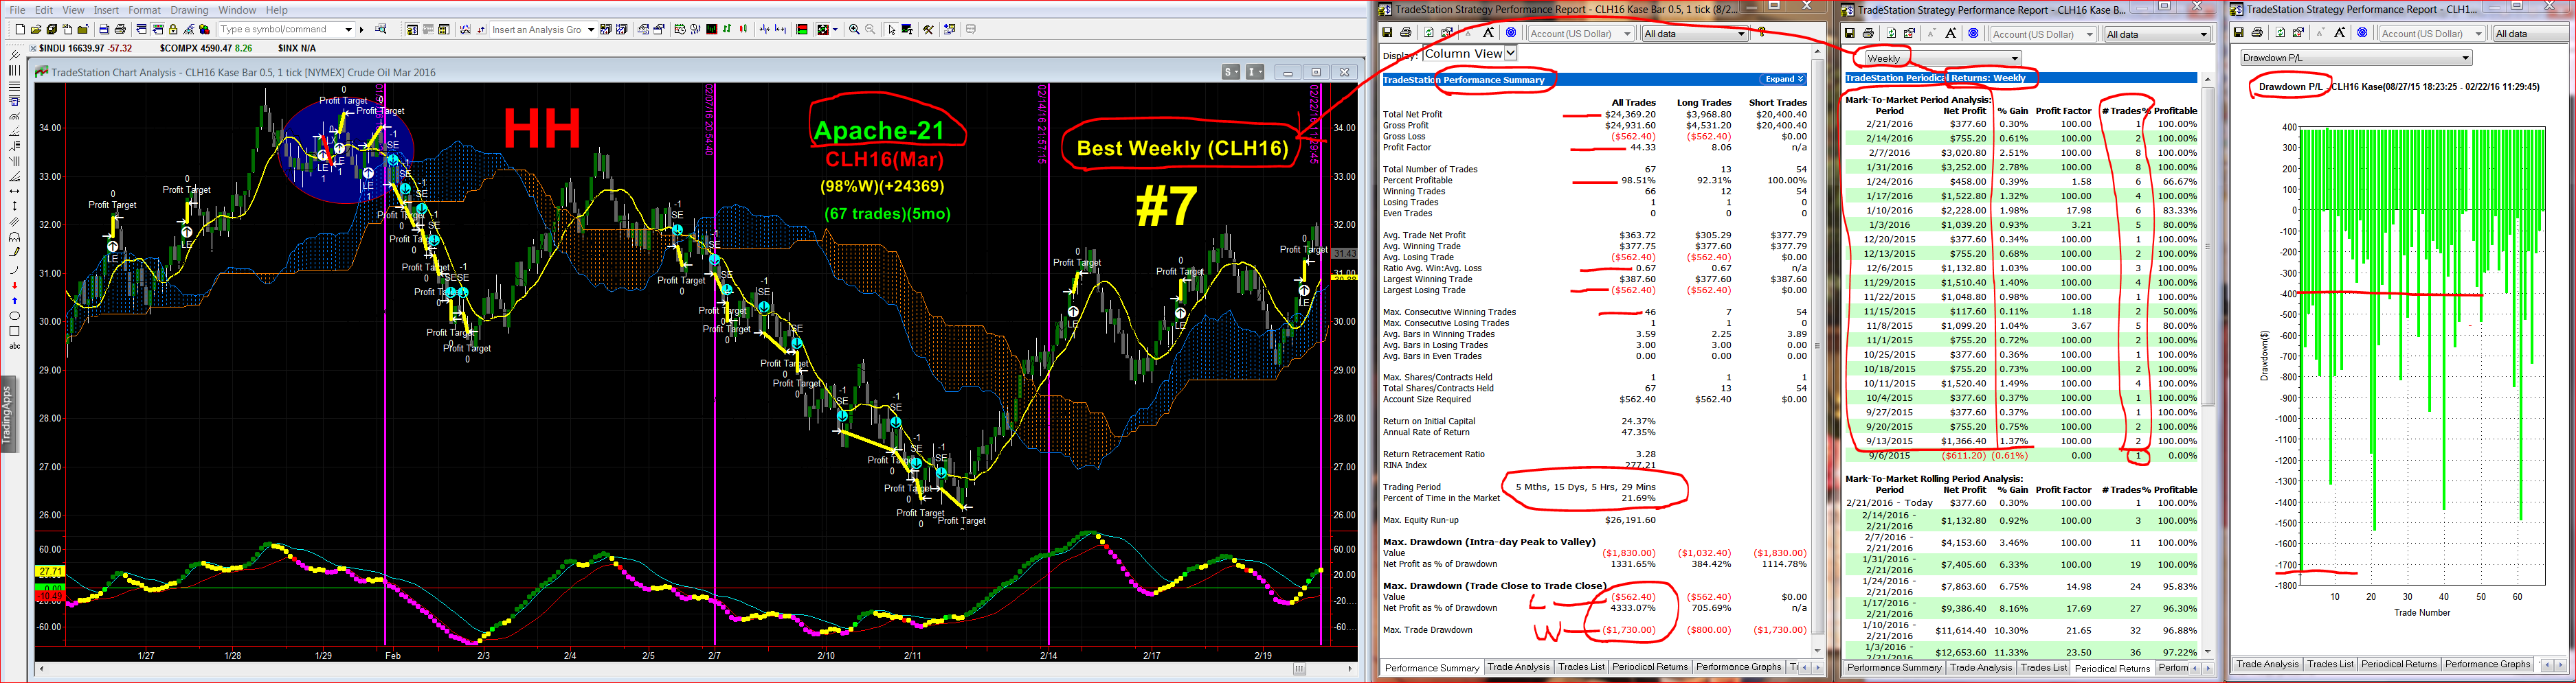The image size is (2576, 683).
Task: Open Periodical Returns tab in Drawdown window
Action: (2399, 664)
